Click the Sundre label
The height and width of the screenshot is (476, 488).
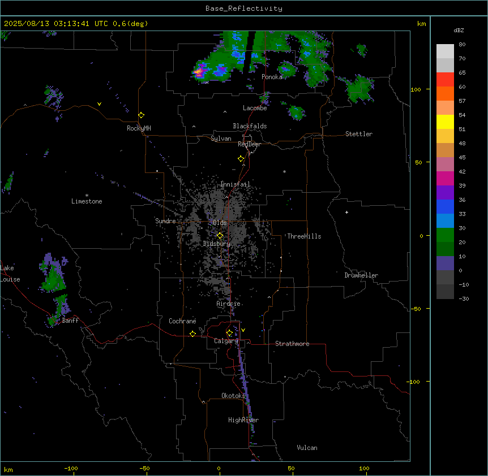tap(165, 221)
